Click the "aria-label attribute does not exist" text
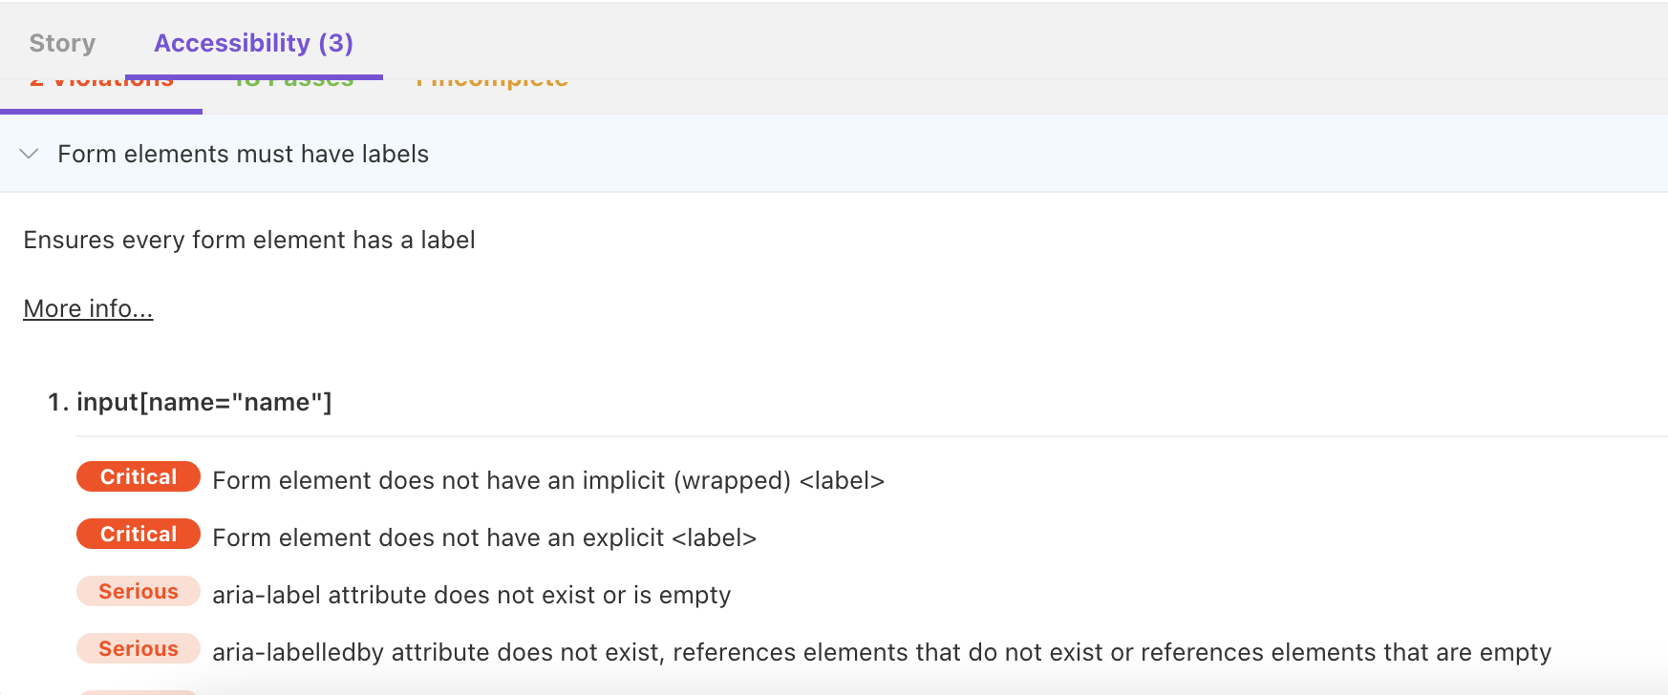1668x695 pixels. coord(471,595)
